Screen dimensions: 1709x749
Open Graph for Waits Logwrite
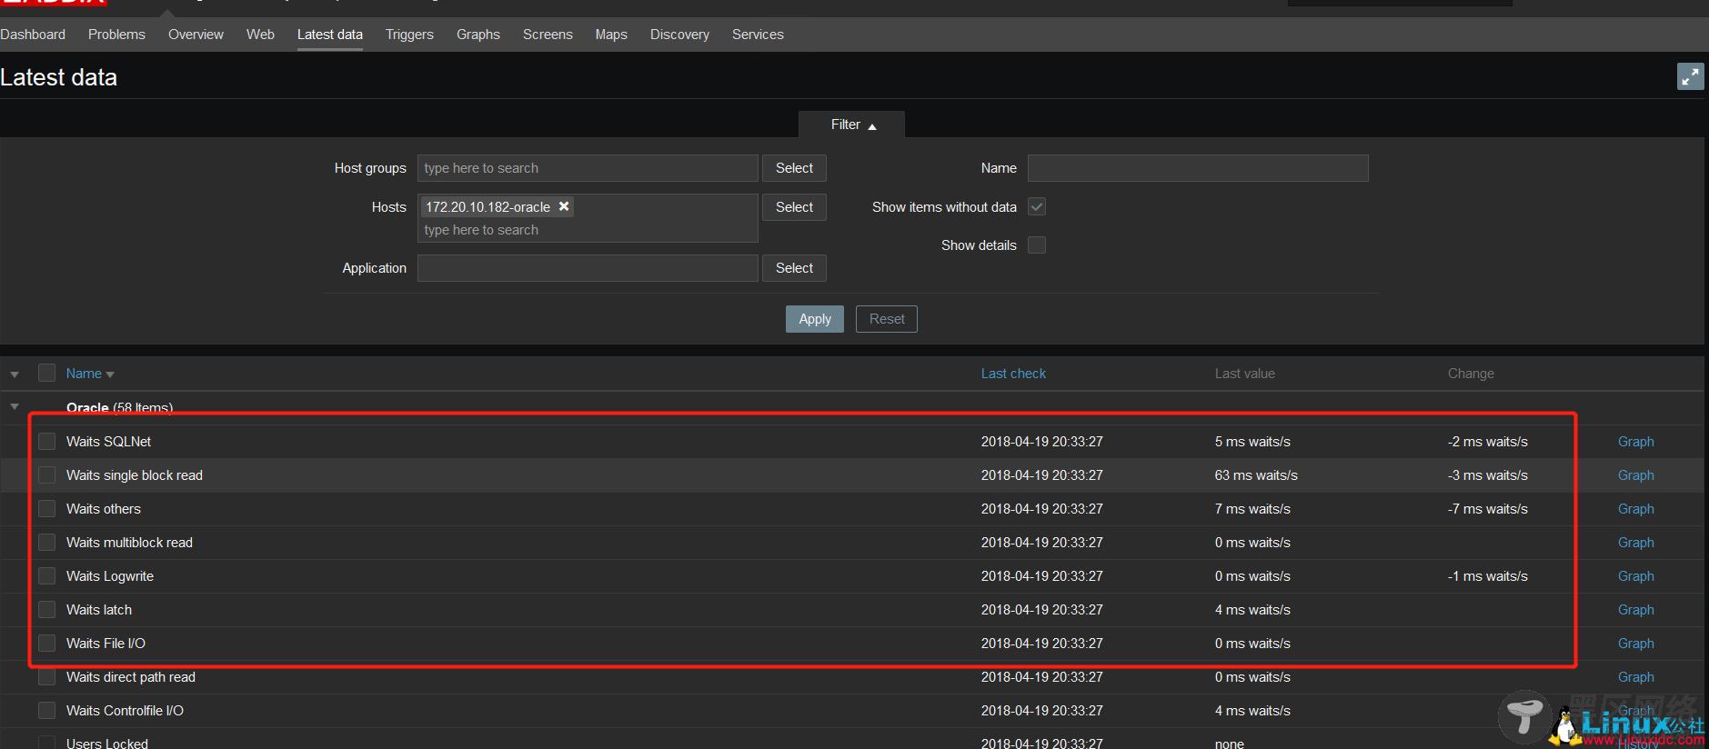coord(1635,576)
